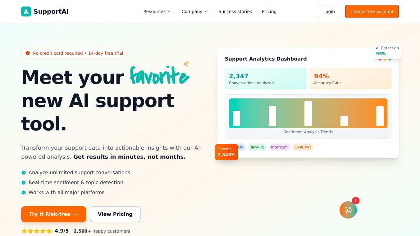This screenshot has height=236, width=420.
Task: Open the Success stories page
Action: 235,11
